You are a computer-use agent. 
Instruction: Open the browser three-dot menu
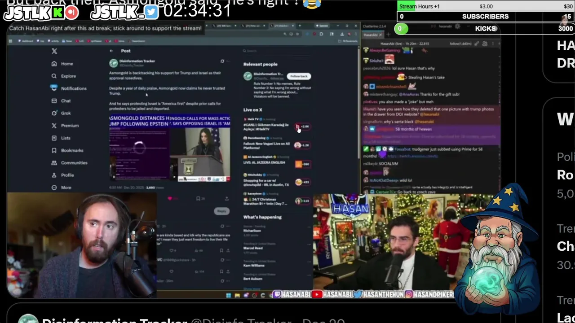coord(355,34)
